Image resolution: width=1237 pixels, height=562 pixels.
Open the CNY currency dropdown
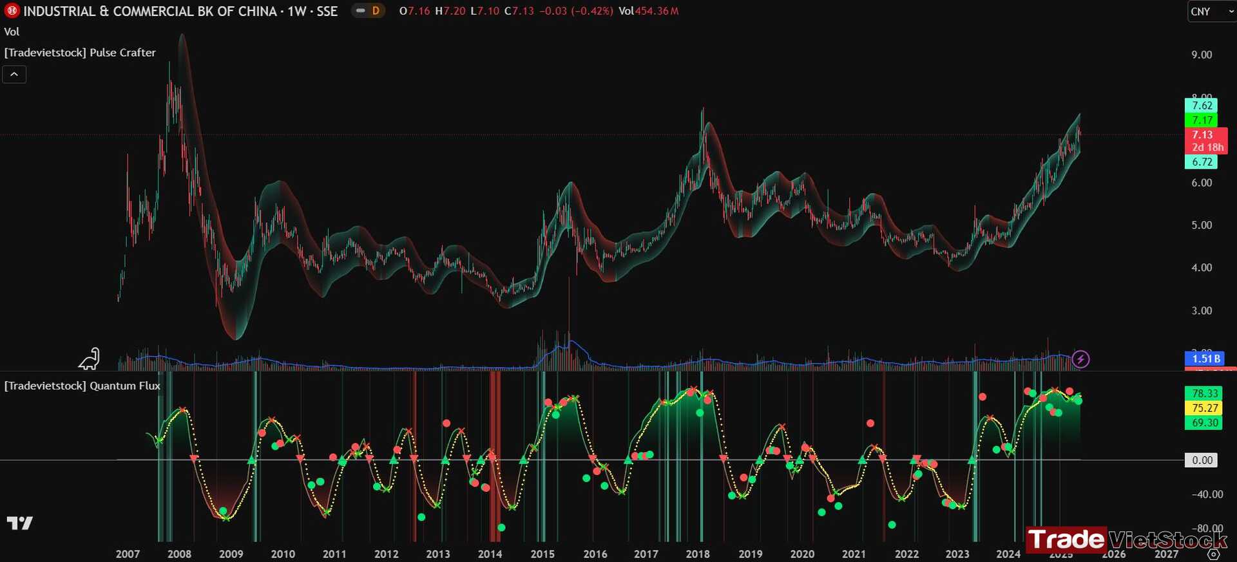[1211, 12]
